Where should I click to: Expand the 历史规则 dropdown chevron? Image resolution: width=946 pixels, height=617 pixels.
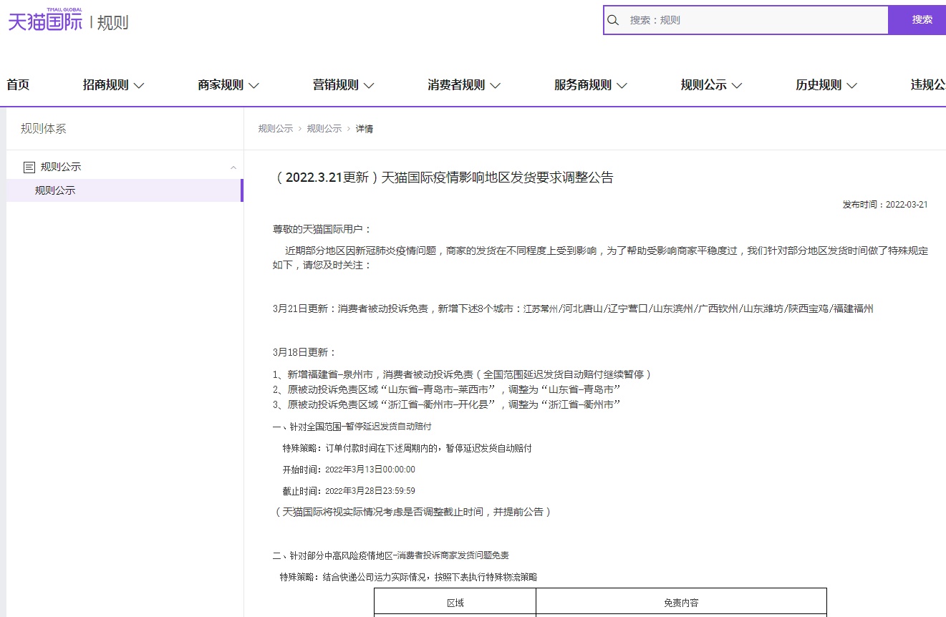(851, 86)
